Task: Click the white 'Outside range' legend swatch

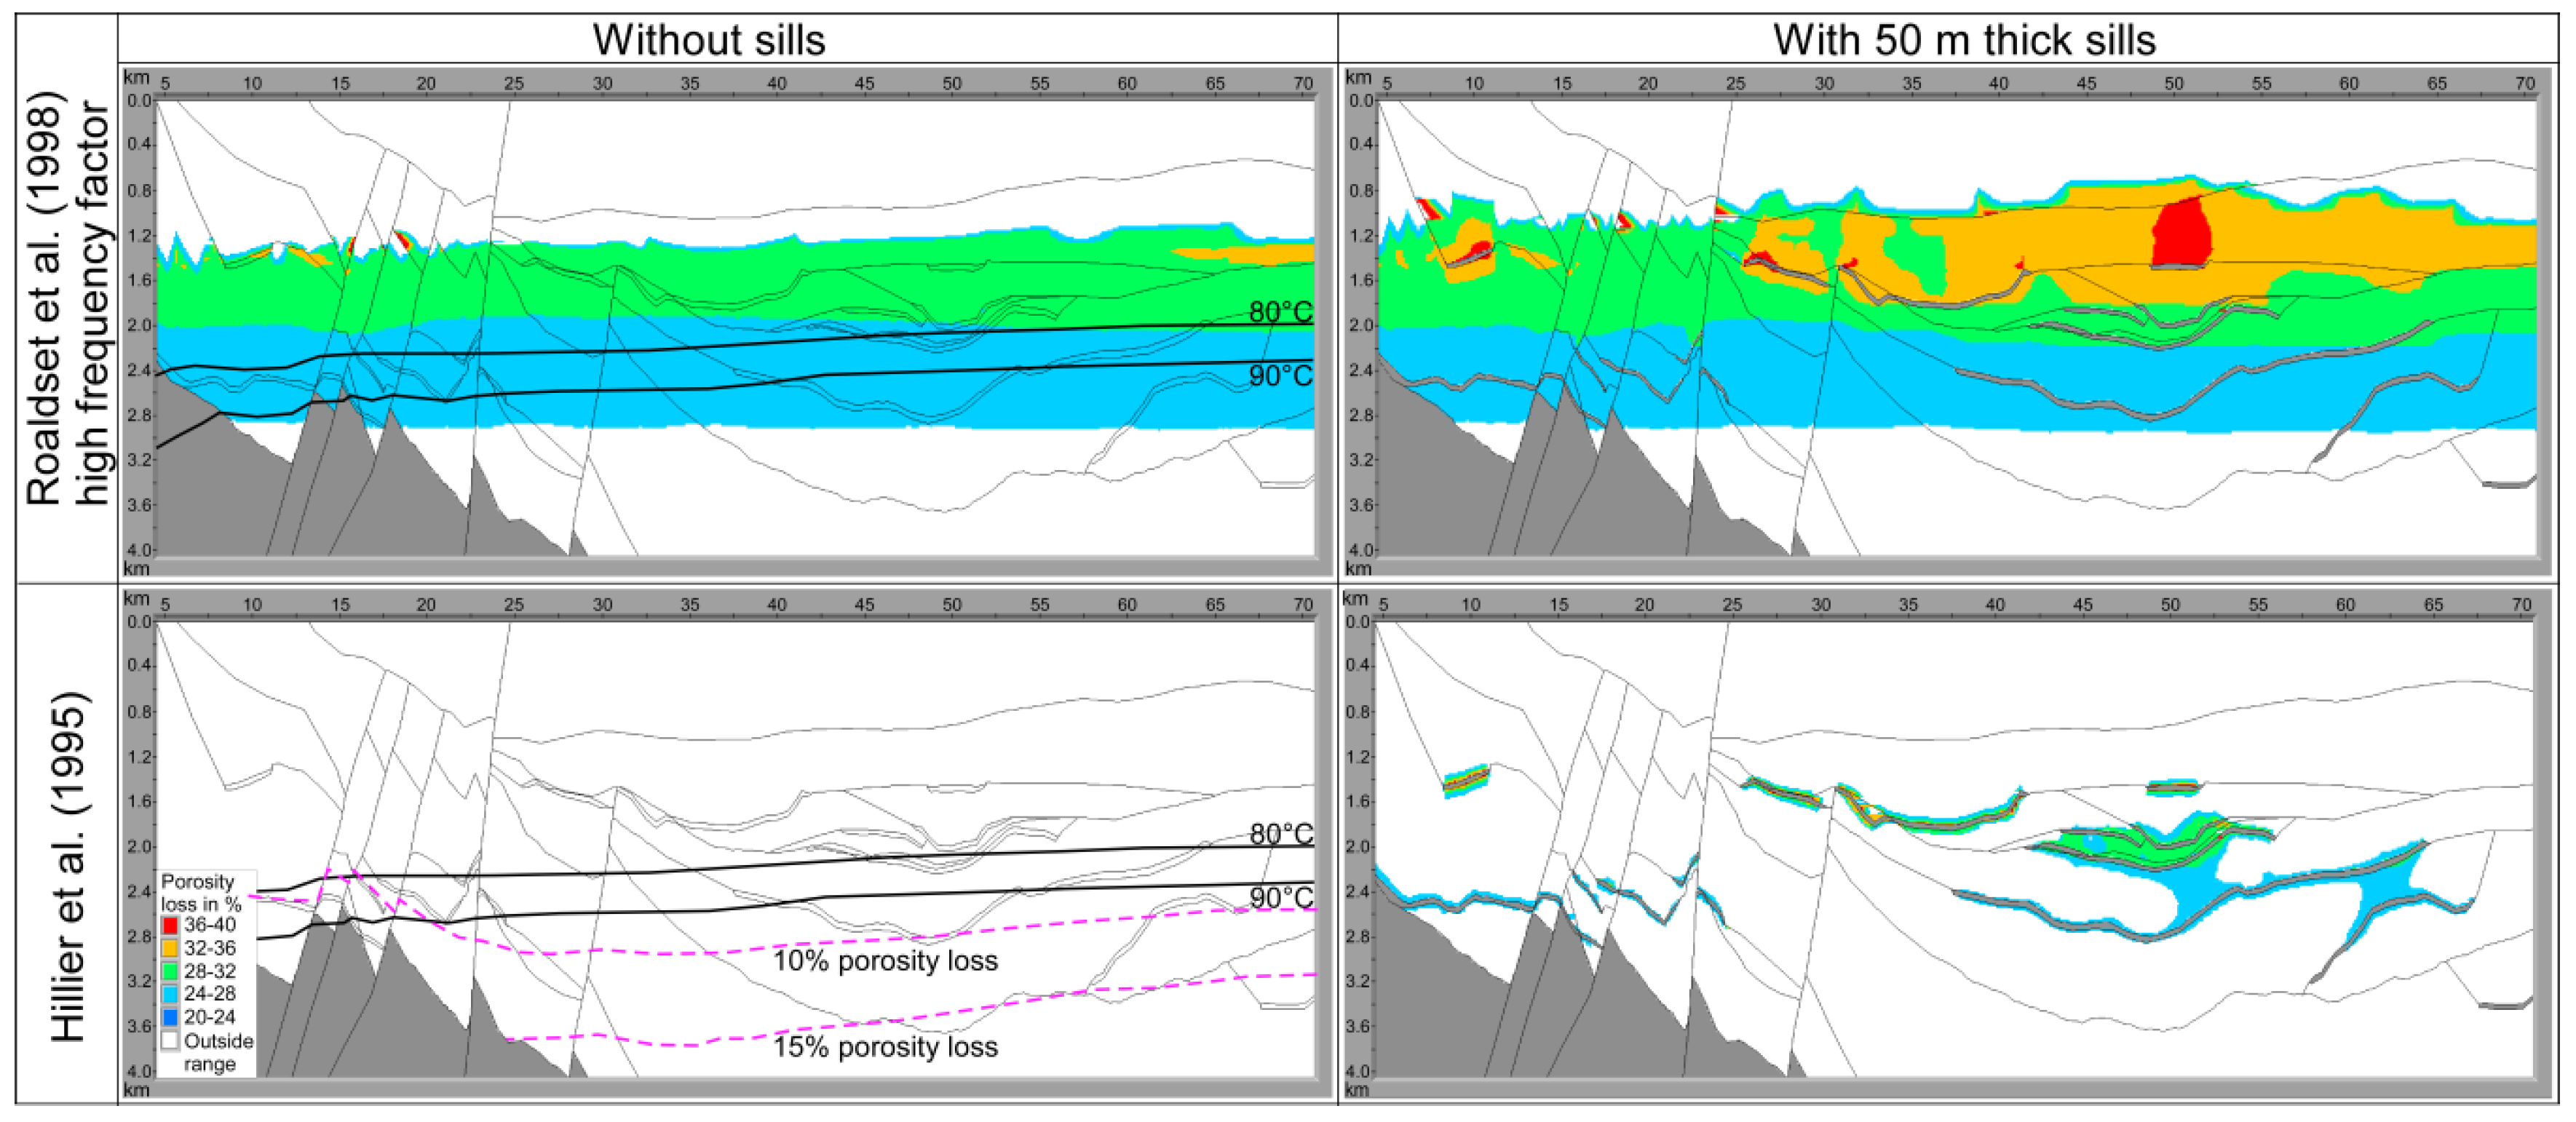Action: tap(170, 1041)
